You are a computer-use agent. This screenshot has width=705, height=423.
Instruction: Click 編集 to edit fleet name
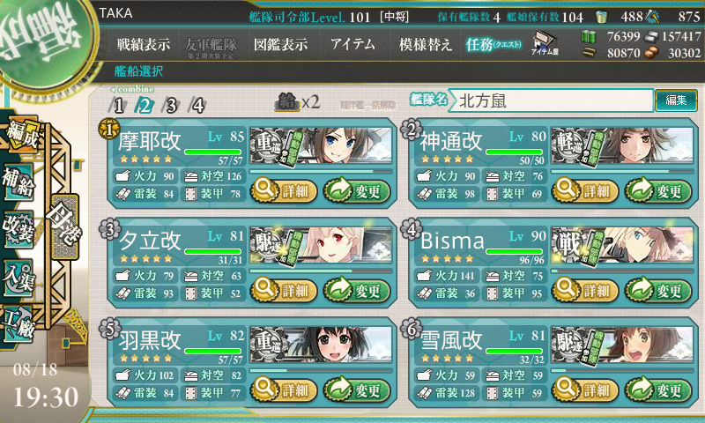point(676,100)
